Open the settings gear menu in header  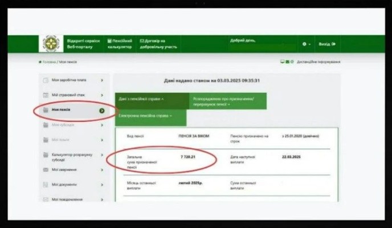[x=305, y=44]
